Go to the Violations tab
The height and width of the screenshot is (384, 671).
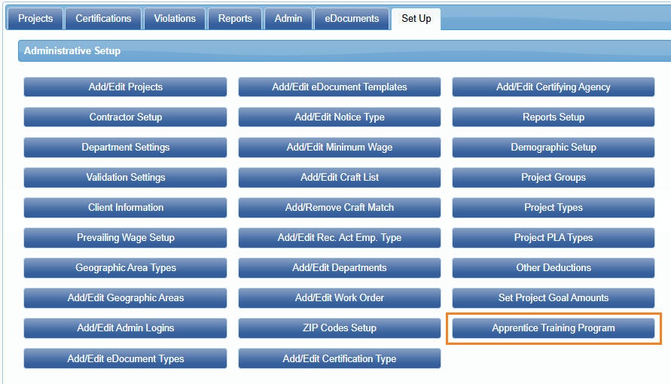pyautogui.click(x=175, y=19)
